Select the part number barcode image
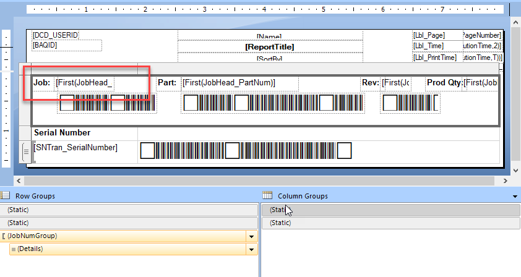Viewport: 521px width, 277px height. click(x=273, y=103)
